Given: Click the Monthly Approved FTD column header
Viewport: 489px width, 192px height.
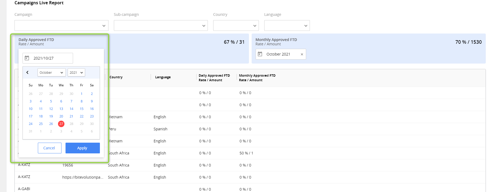Looking at the screenshot, I should pos(257,78).
